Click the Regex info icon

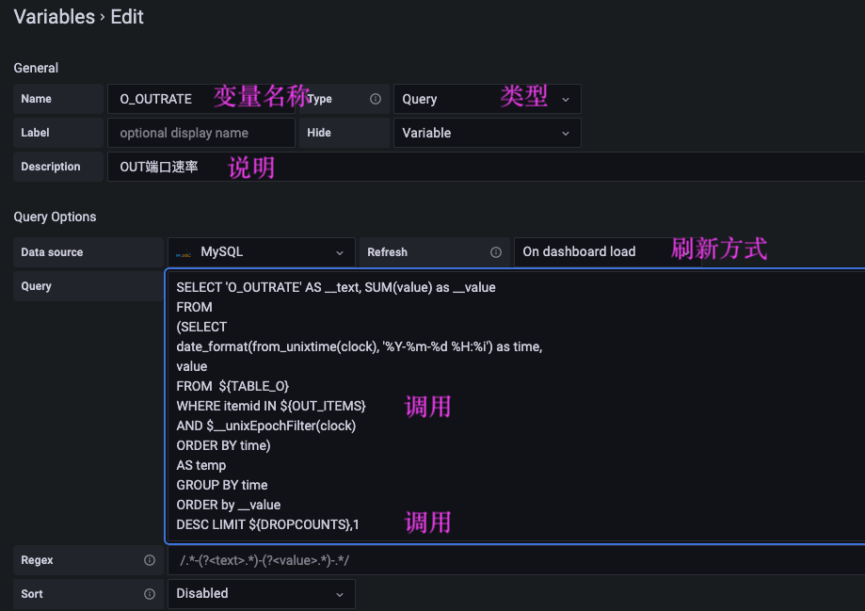150,560
